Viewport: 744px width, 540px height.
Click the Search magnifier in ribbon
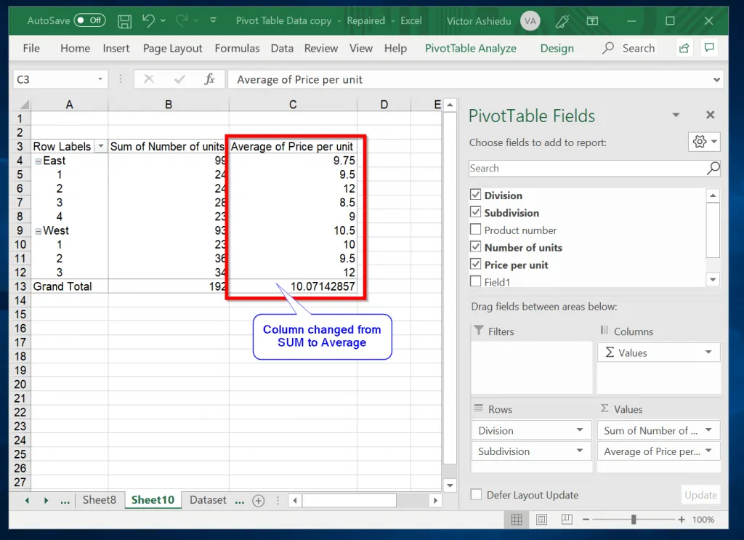(x=608, y=48)
